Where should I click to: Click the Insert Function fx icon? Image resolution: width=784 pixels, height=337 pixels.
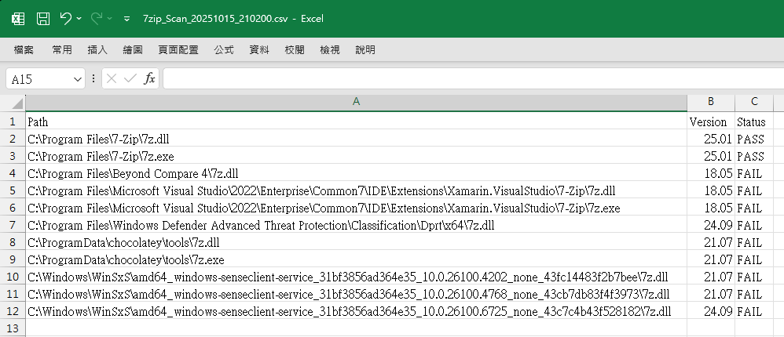[148, 79]
